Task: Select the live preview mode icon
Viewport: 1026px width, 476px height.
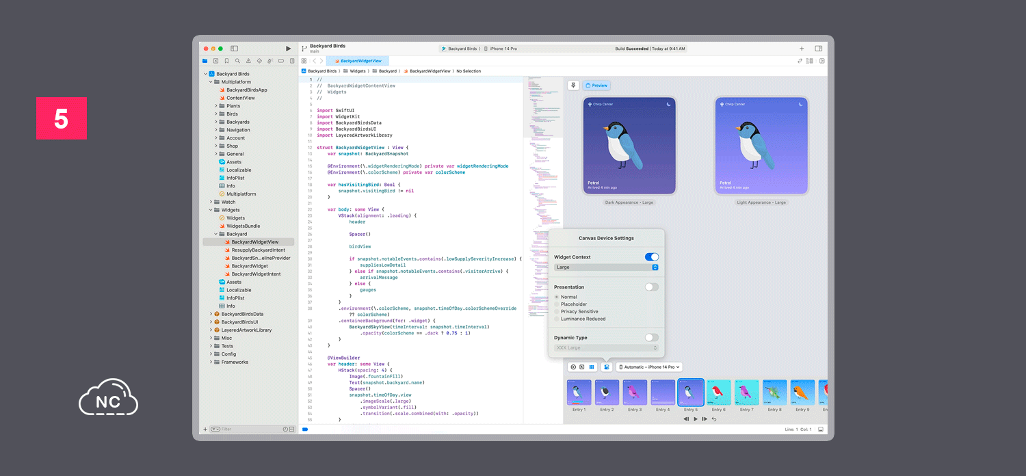Action: coord(573,367)
